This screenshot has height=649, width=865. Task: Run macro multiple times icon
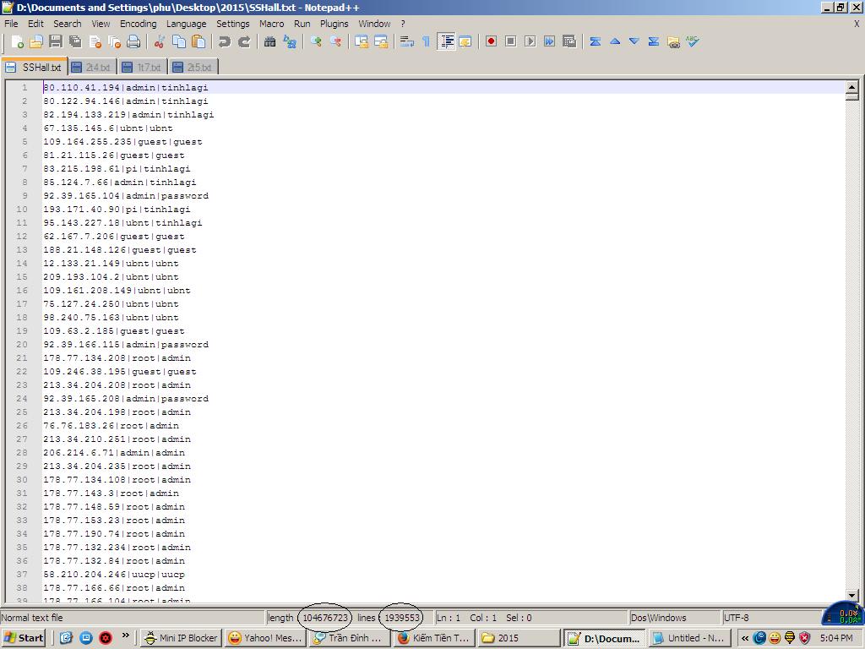pyautogui.click(x=549, y=41)
